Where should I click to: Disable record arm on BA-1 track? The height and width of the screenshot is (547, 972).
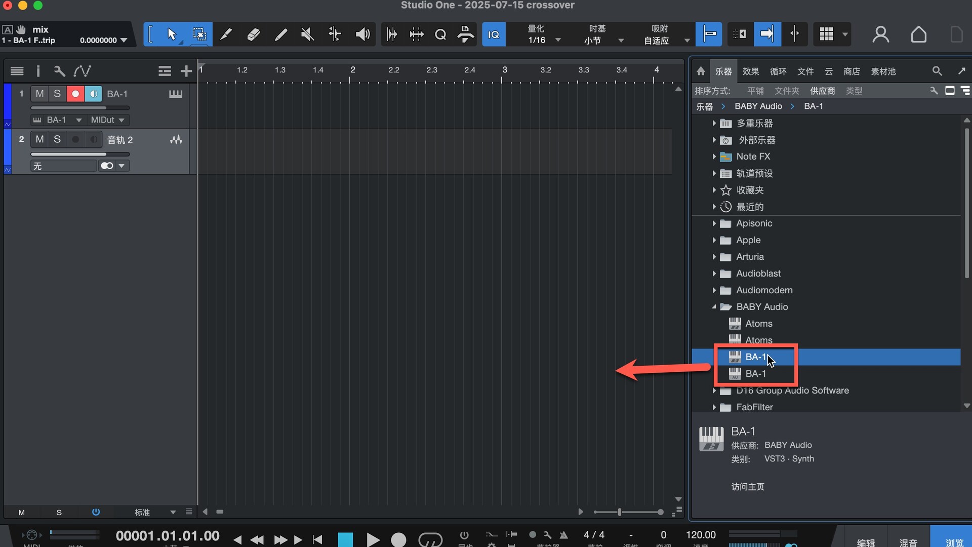point(75,94)
